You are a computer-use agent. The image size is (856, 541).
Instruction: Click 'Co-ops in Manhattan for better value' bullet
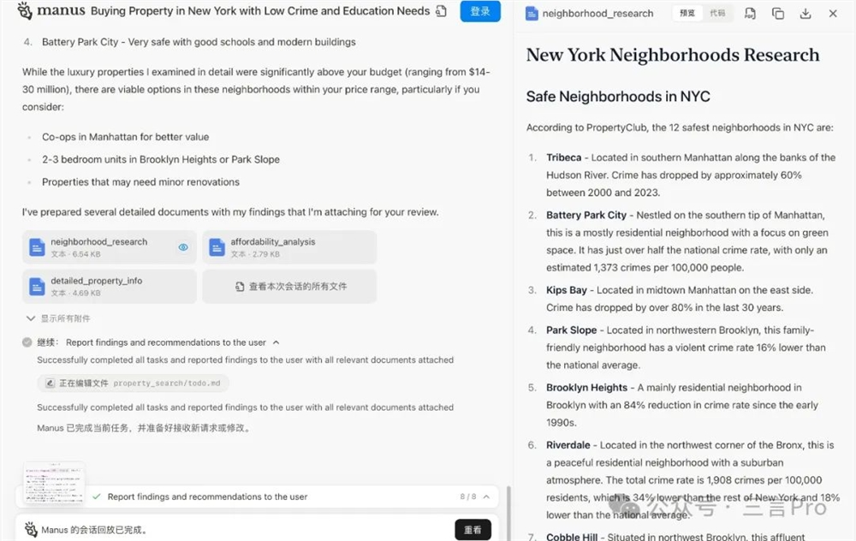pos(126,137)
